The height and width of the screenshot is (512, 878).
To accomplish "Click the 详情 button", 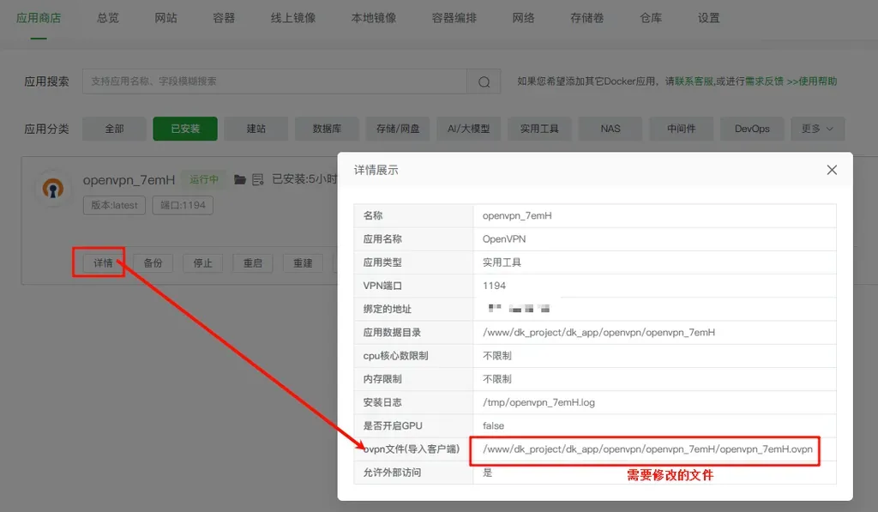I will 103,263.
